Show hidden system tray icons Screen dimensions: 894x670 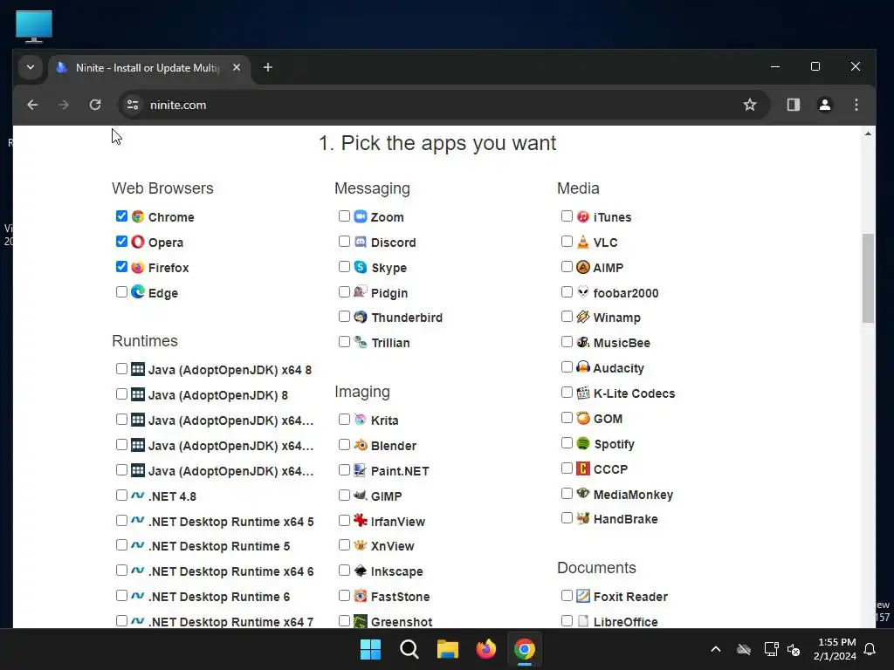click(x=716, y=649)
